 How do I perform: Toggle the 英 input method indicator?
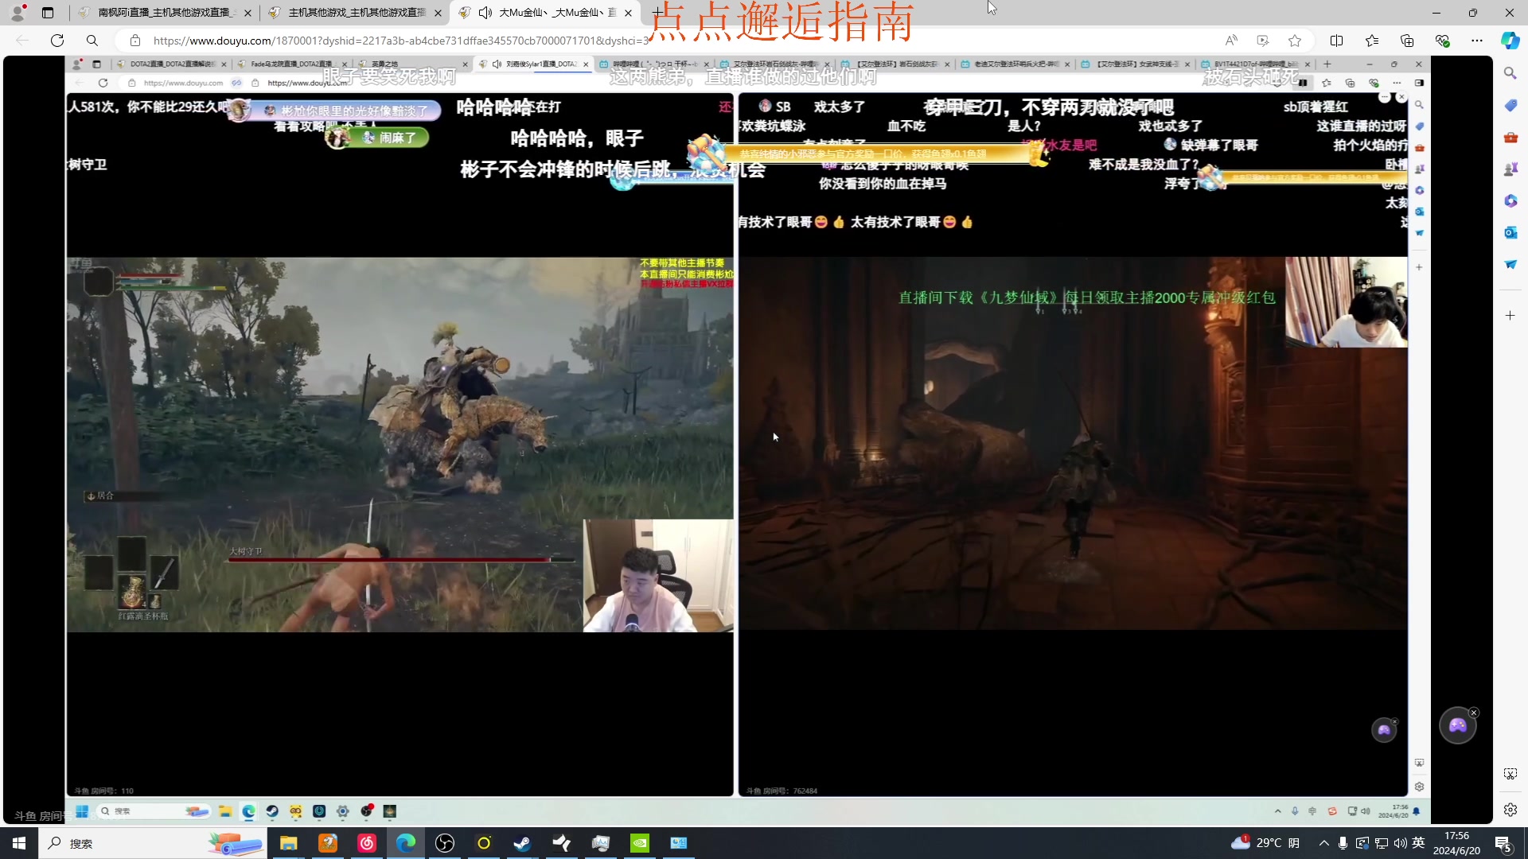pos(1418,843)
